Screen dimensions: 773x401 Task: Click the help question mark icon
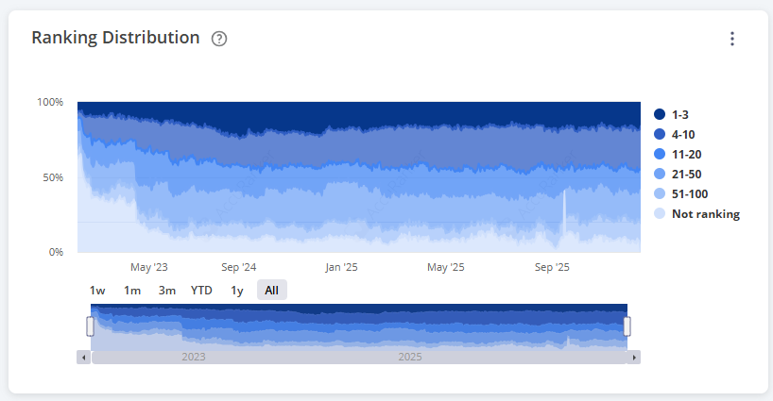click(219, 39)
